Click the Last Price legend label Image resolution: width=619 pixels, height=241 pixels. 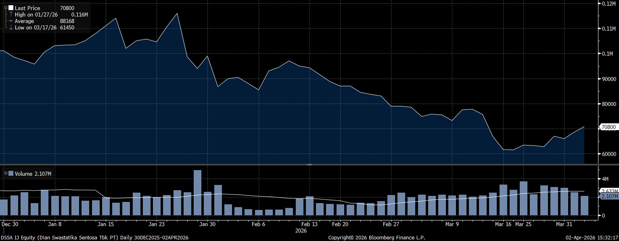click(x=27, y=8)
